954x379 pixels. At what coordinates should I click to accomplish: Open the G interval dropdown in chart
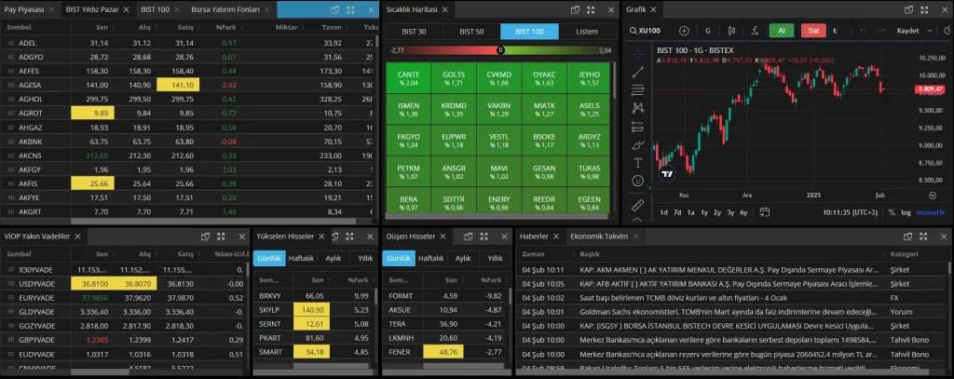[x=708, y=31]
